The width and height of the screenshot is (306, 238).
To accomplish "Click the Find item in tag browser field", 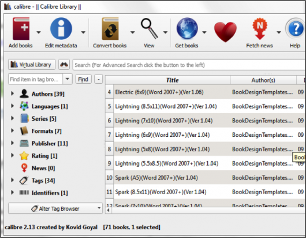I will pyautogui.click(x=36, y=79).
